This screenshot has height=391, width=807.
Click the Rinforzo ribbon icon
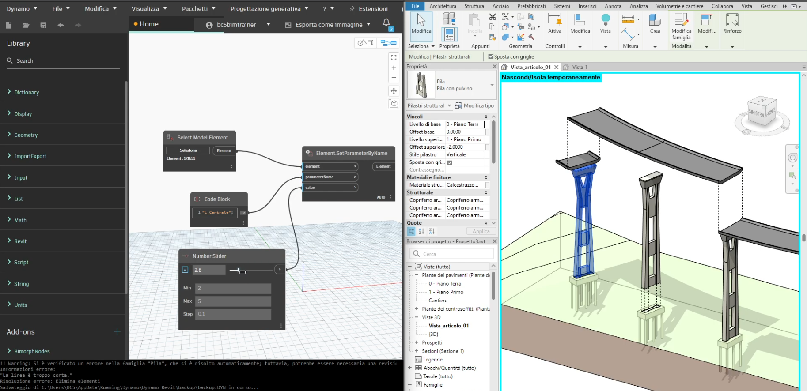[x=732, y=24]
